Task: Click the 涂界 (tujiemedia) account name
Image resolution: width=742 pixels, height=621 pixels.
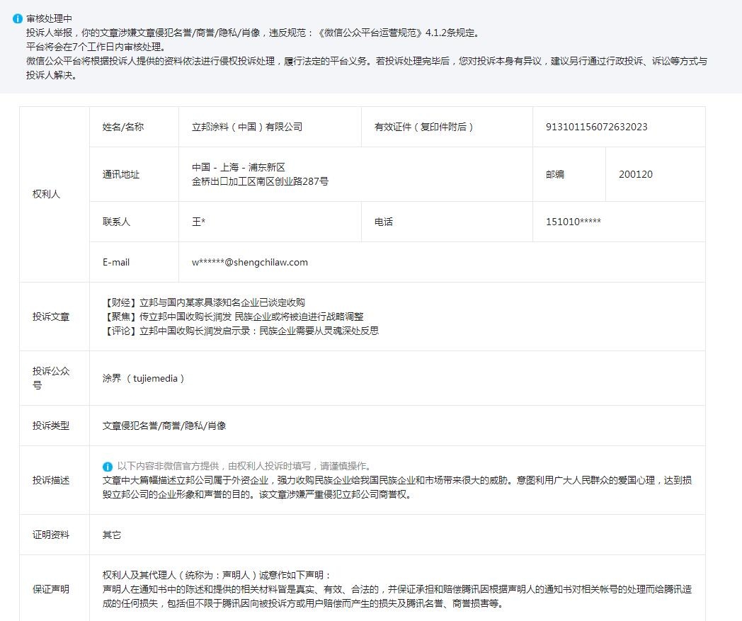Action: 144,378
